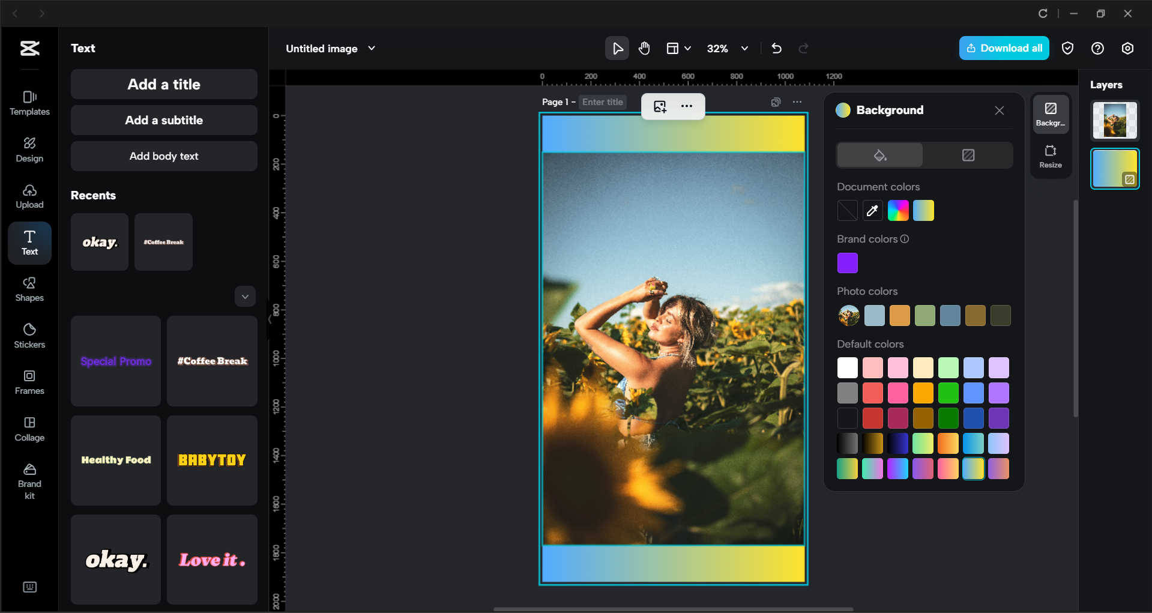1152x613 pixels.
Task: Select the gradient Background layer thumbnail
Action: (1115, 168)
